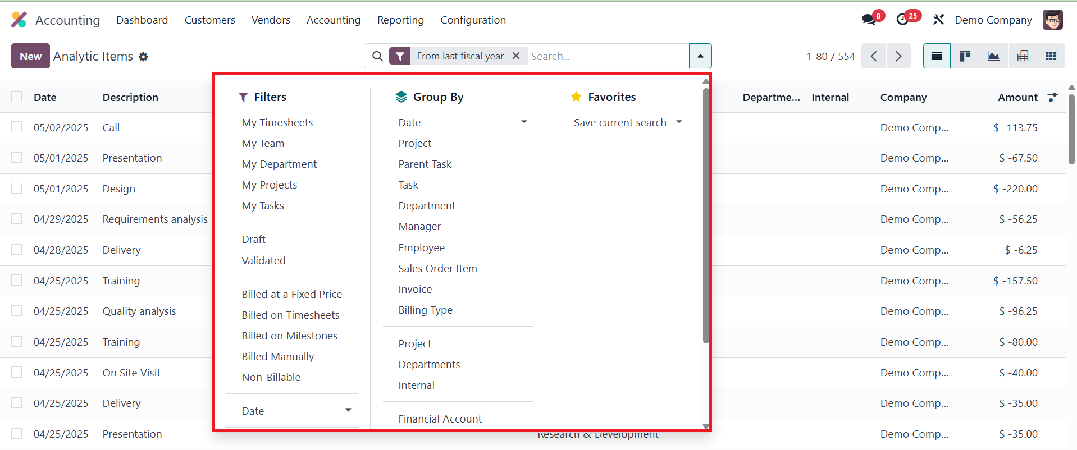Expand the Date group-by options

tap(524, 122)
